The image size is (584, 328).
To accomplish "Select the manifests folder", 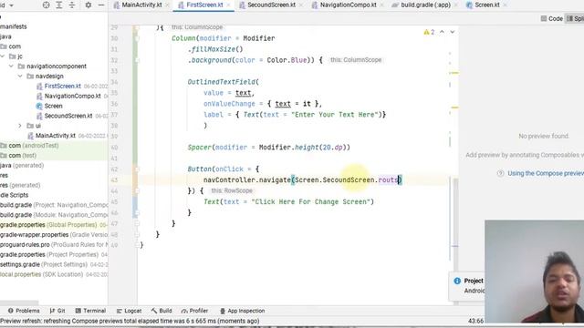I will 14,26.
